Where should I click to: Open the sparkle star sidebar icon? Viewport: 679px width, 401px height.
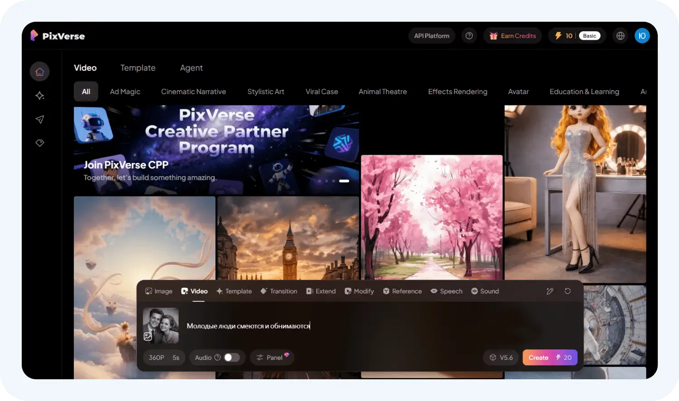click(x=40, y=95)
